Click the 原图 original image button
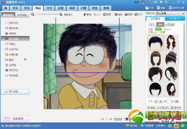Viewport: 187px width, 129px height. 107,15
